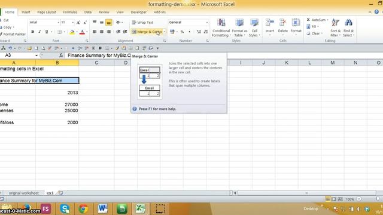Open Chrome from the taskbar
The width and height of the screenshot is (383, 215).
point(83,209)
